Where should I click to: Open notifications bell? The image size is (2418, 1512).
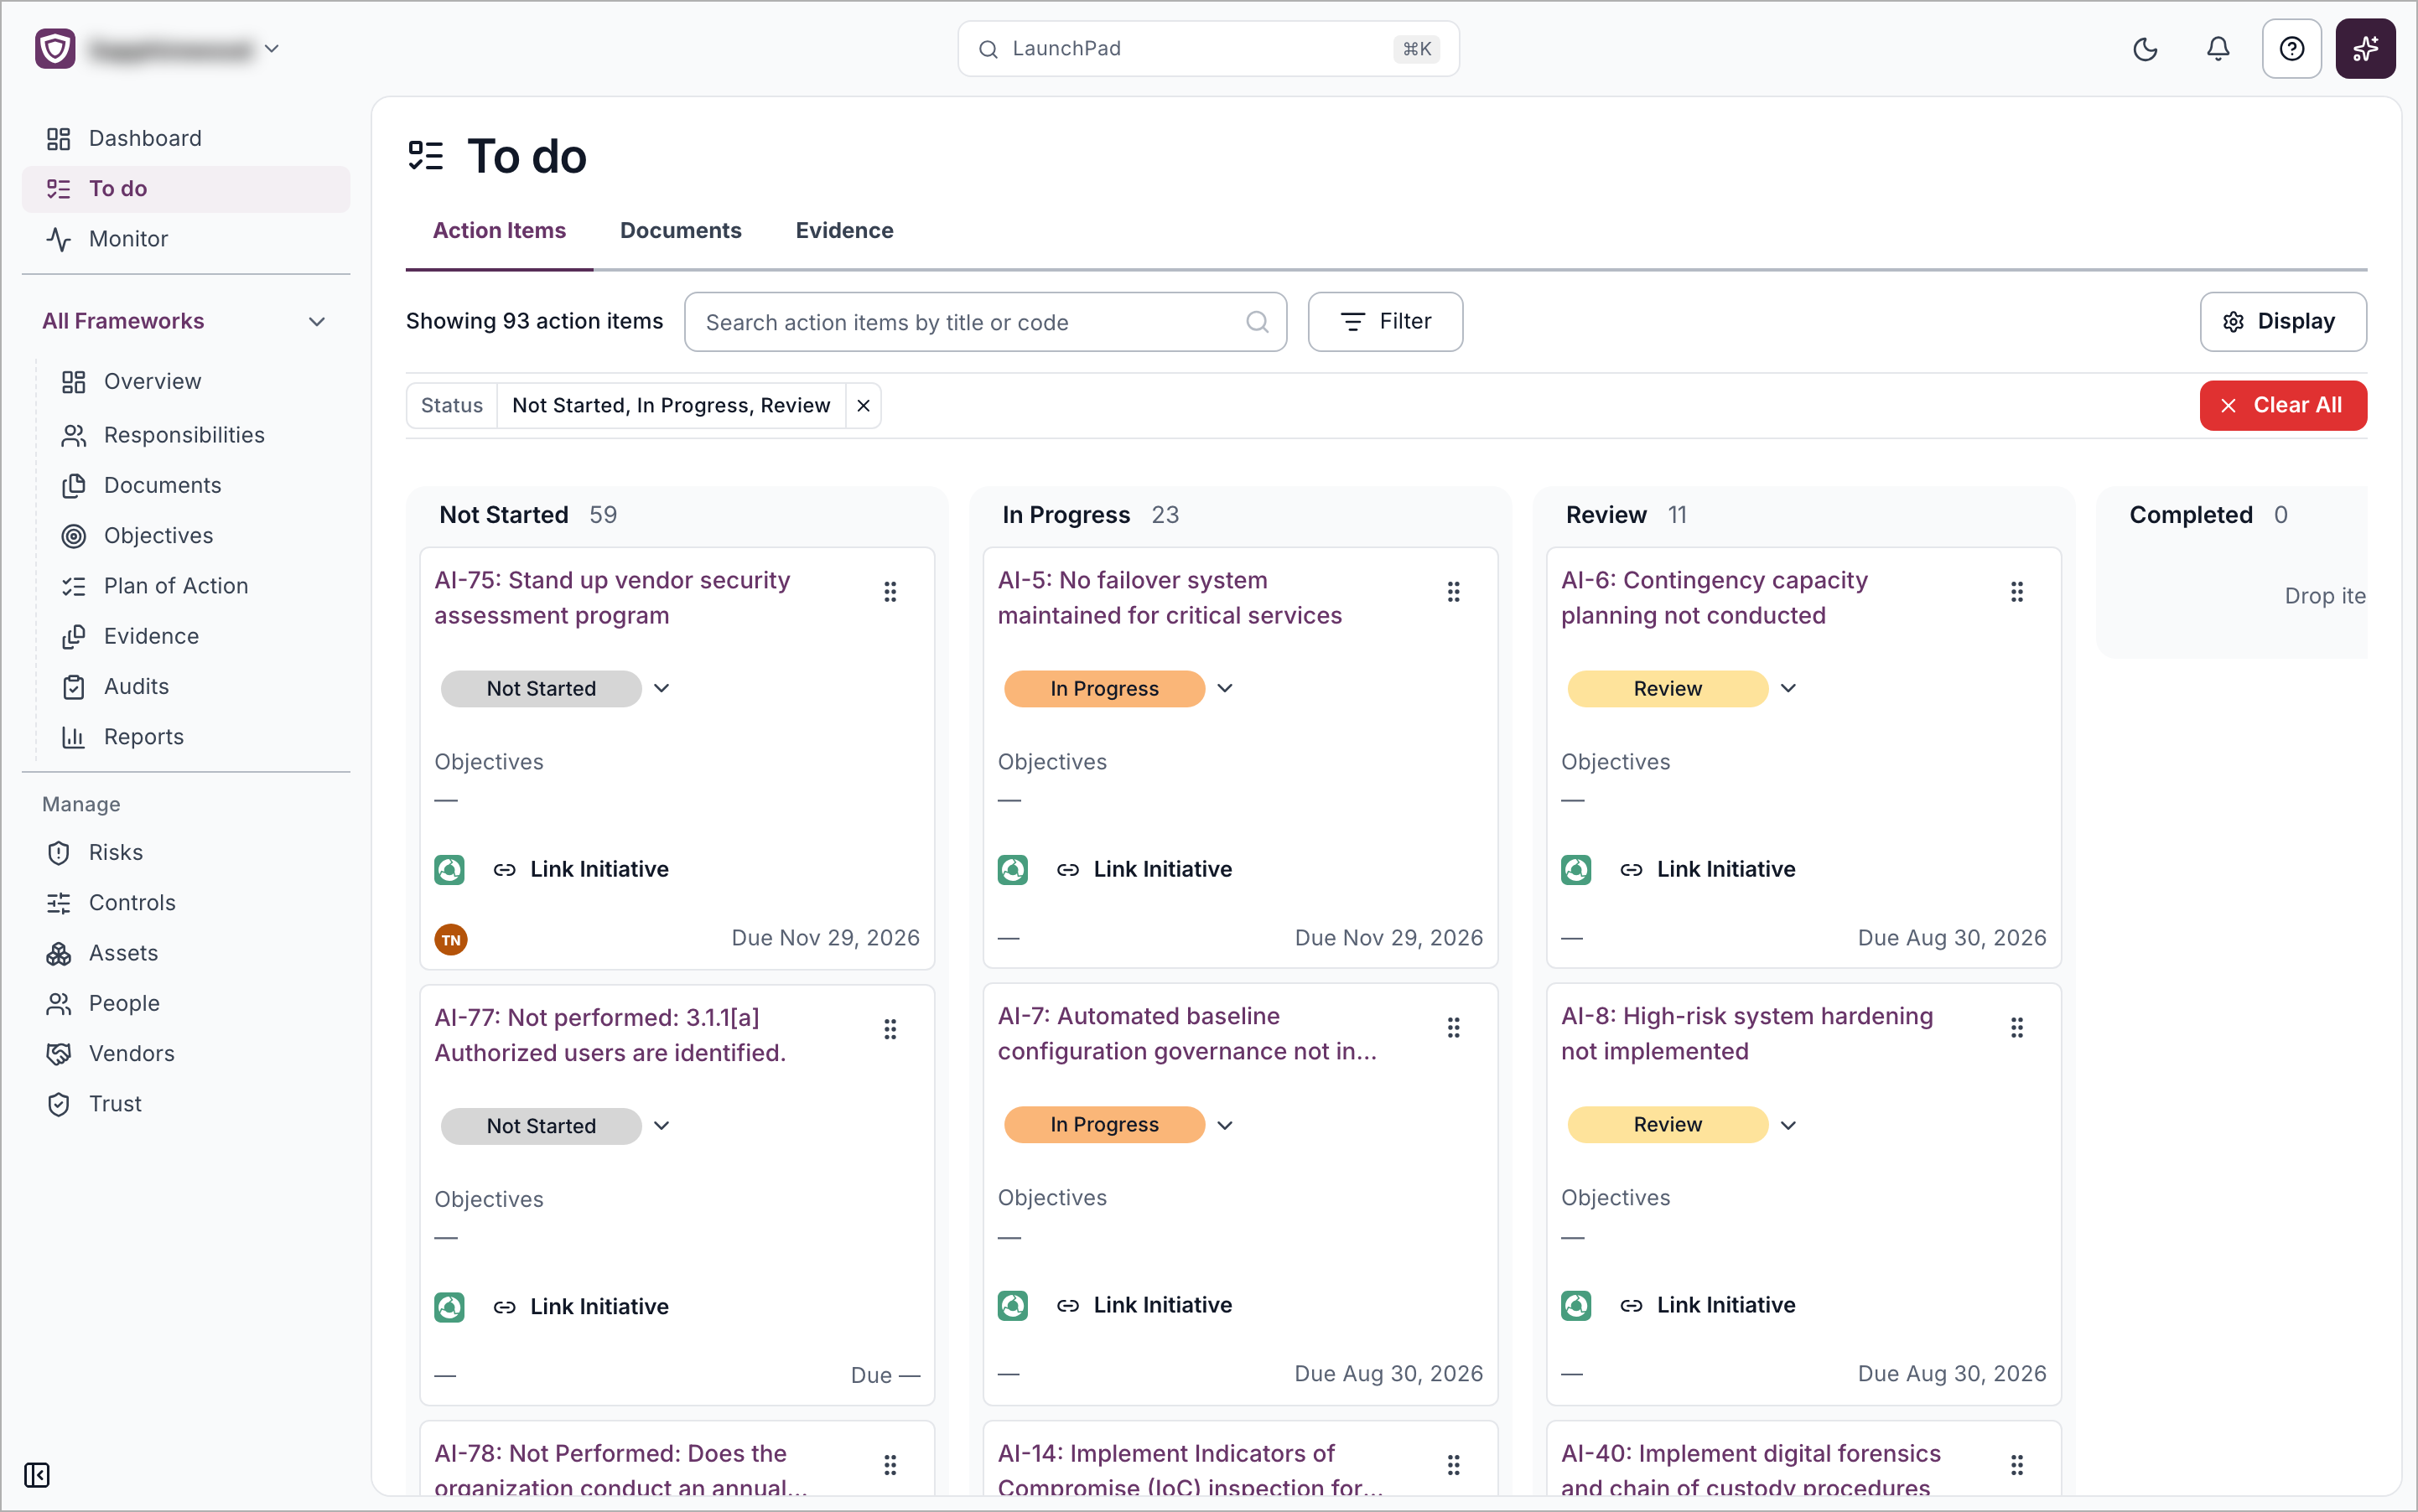click(x=2218, y=49)
